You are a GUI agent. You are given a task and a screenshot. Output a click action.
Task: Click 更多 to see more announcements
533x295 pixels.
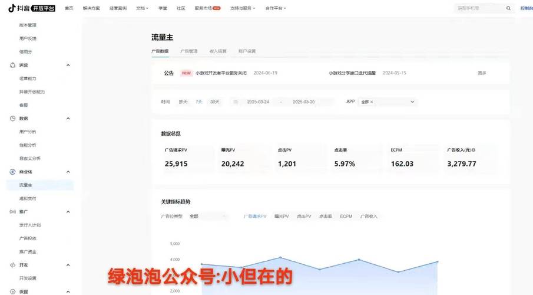(x=482, y=73)
